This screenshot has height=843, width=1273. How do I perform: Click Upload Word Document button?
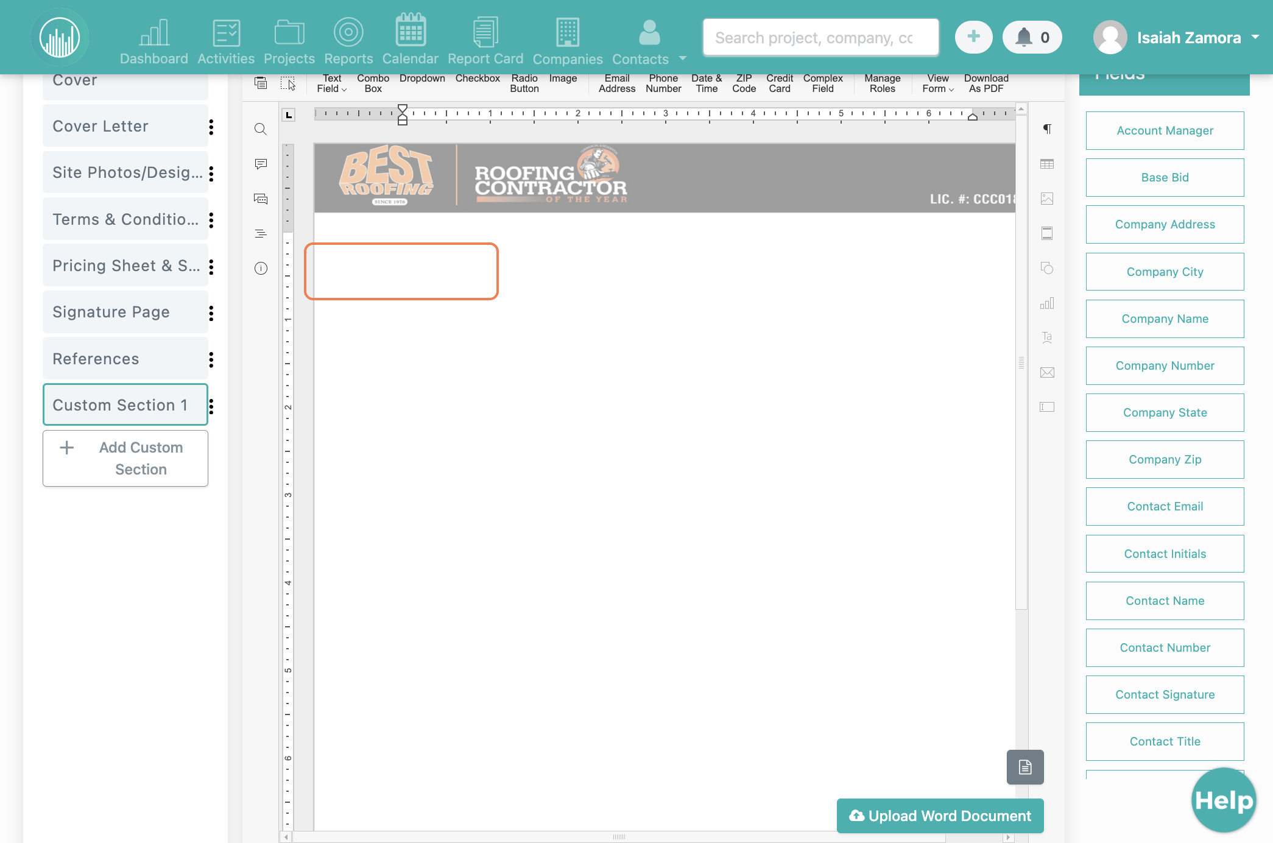(x=940, y=816)
